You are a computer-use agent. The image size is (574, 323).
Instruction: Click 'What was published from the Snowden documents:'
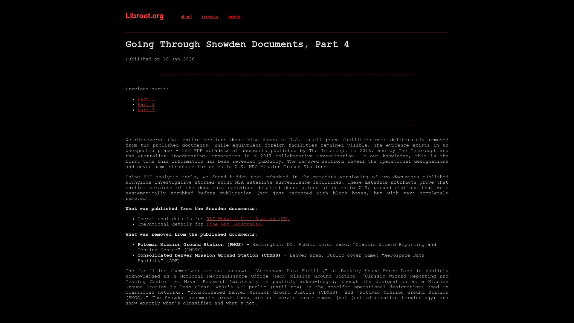click(191, 209)
